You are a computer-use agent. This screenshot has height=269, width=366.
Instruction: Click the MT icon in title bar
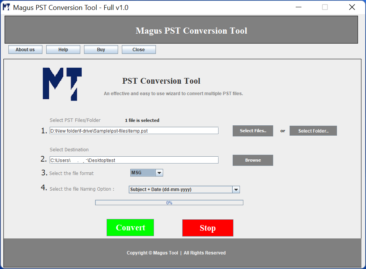point(6,7)
